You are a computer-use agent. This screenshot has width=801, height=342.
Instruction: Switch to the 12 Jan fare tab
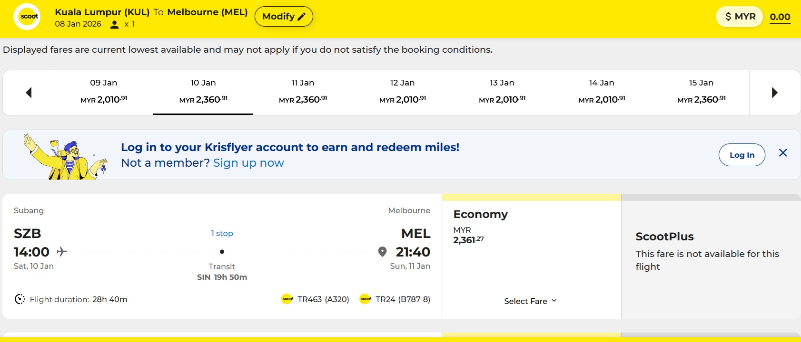tap(402, 92)
